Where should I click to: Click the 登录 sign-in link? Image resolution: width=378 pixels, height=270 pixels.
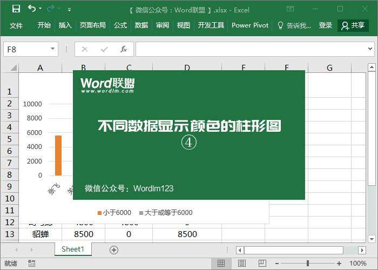325,25
